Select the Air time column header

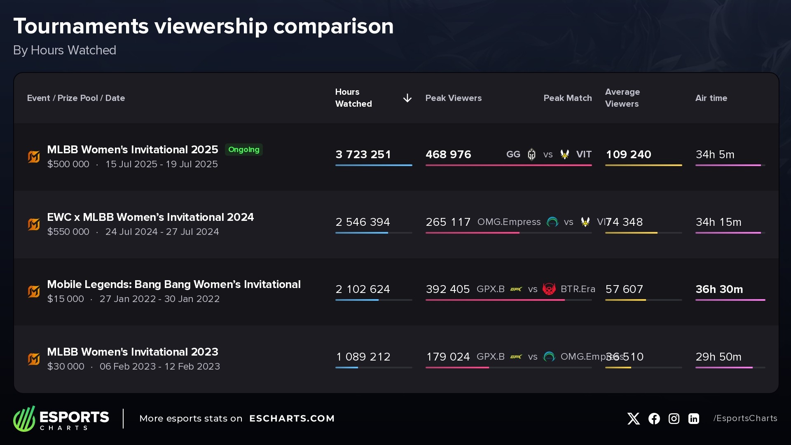pos(711,98)
